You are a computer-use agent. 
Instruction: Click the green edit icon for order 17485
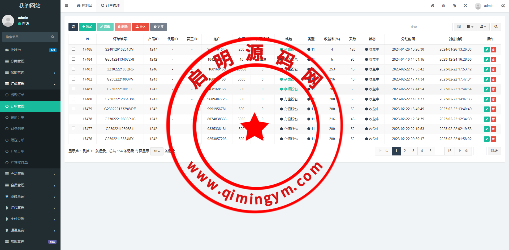click(487, 50)
